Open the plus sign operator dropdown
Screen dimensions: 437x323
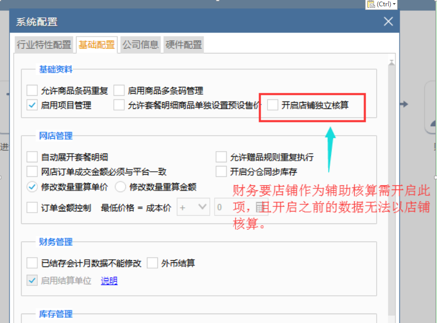pos(194,207)
